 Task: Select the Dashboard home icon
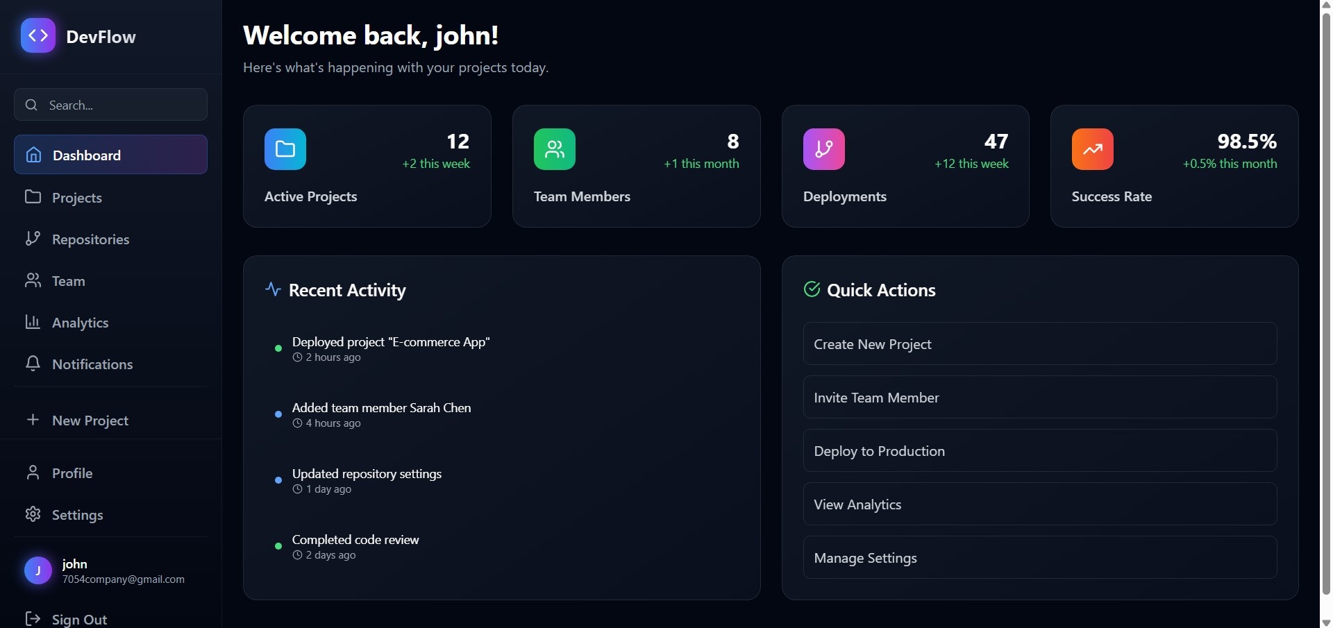[x=33, y=155]
